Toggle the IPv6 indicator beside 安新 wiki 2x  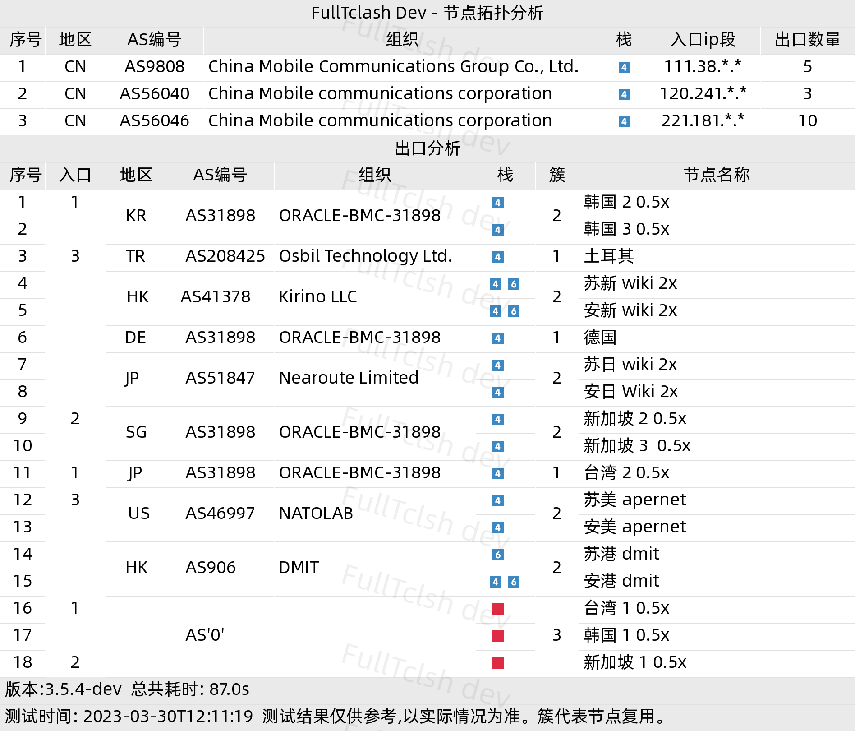514,310
